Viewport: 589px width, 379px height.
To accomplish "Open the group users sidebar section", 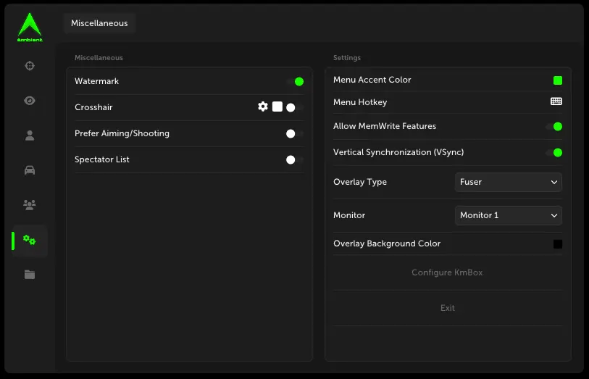I will click(x=30, y=205).
